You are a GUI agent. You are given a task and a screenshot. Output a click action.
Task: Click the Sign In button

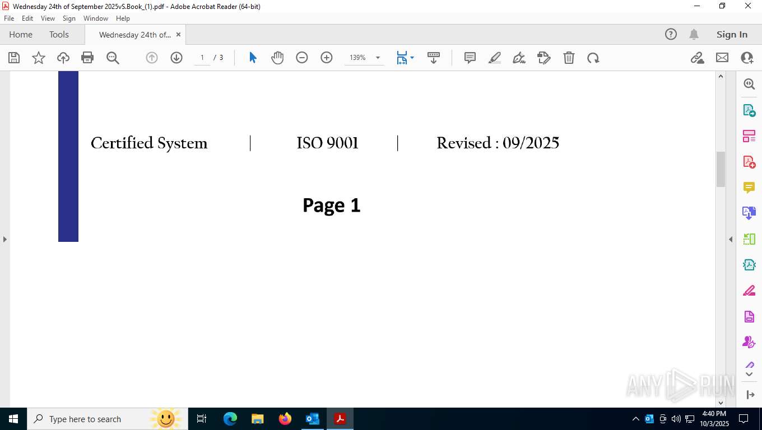click(732, 34)
